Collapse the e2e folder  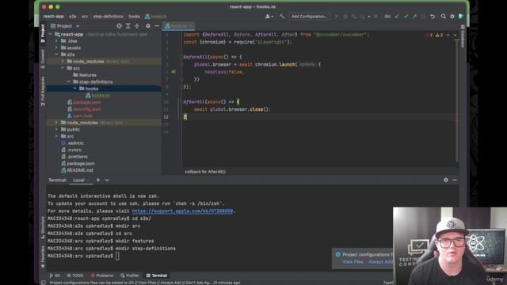click(56, 55)
